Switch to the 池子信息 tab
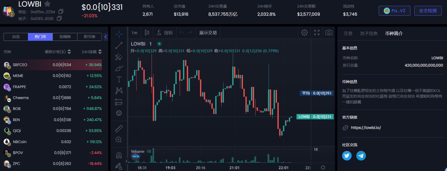The width and height of the screenshot is (447, 171). click(369, 33)
